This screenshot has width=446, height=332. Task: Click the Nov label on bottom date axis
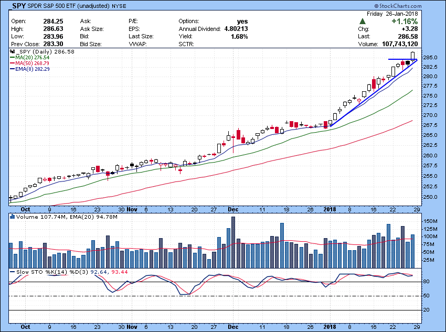coord(132,327)
